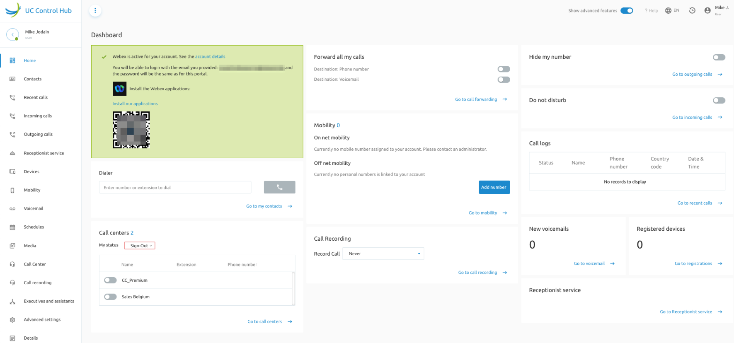734x343 pixels.
Task: Click the language globe icon
Action: (x=668, y=11)
